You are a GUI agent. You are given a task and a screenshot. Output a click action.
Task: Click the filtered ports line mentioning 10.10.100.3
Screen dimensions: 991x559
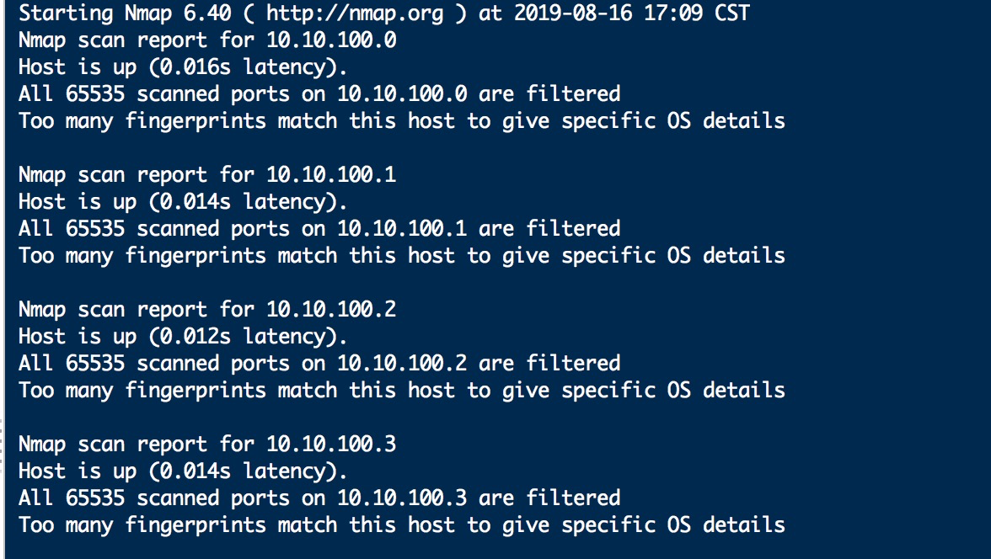tap(319, 498)
